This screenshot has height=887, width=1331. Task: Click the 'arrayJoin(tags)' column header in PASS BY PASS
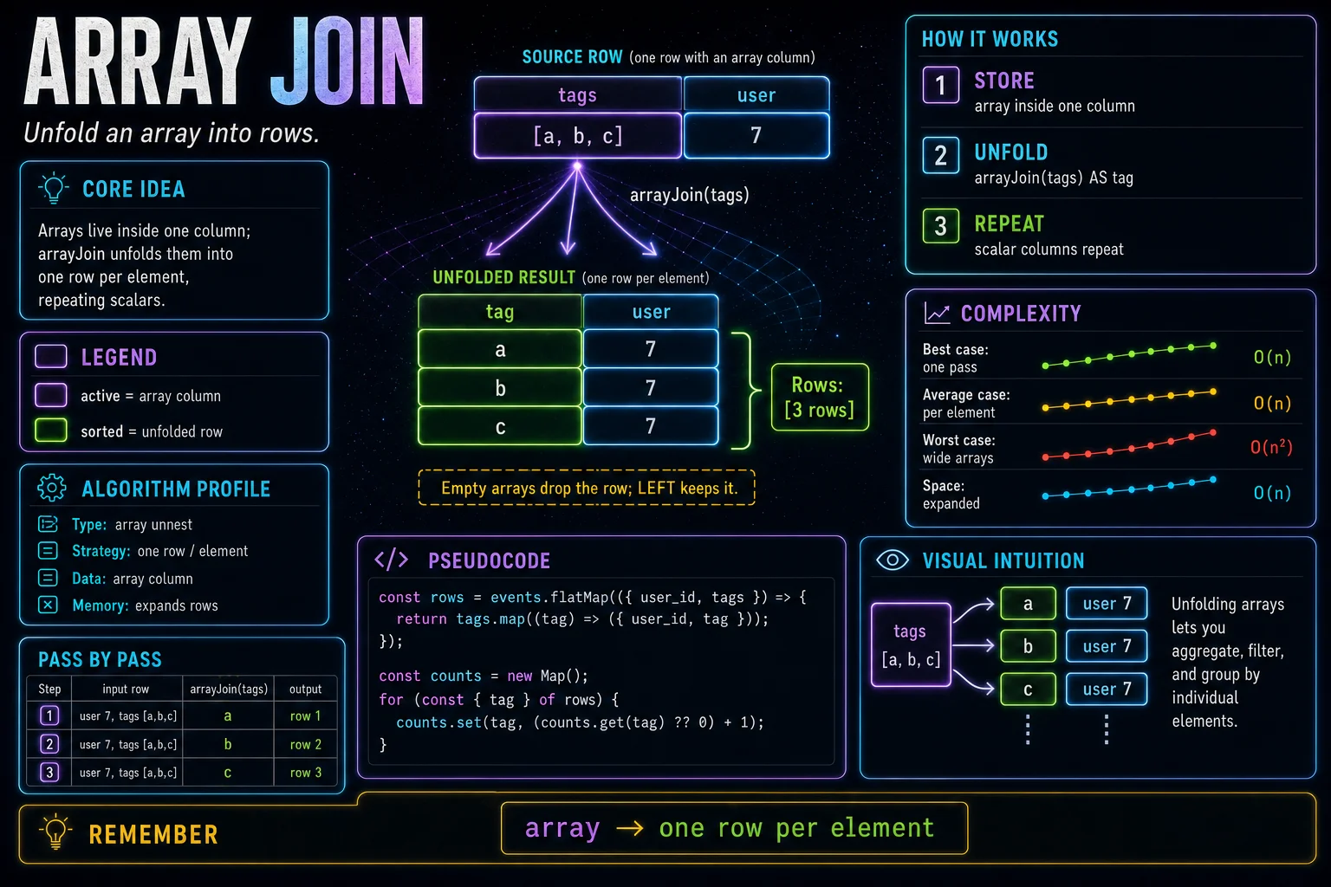[229, 689]
